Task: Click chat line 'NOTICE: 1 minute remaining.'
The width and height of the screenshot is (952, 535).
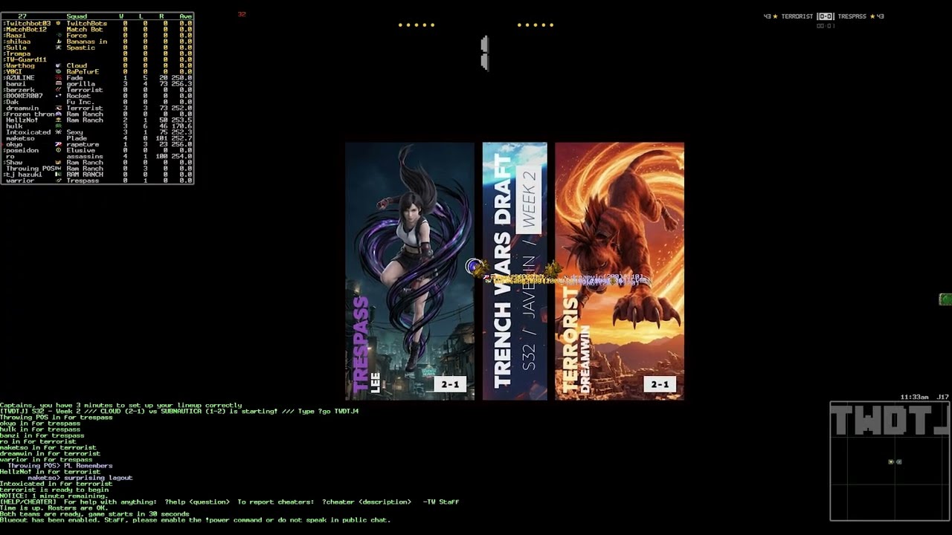Action: click(x=54, y=496)
